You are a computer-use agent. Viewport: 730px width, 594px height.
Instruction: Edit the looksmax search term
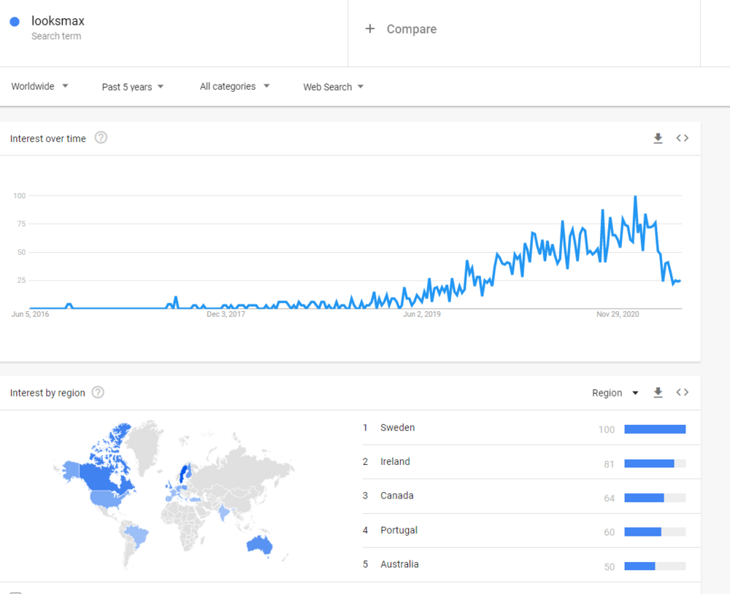[x=58, y=22]
